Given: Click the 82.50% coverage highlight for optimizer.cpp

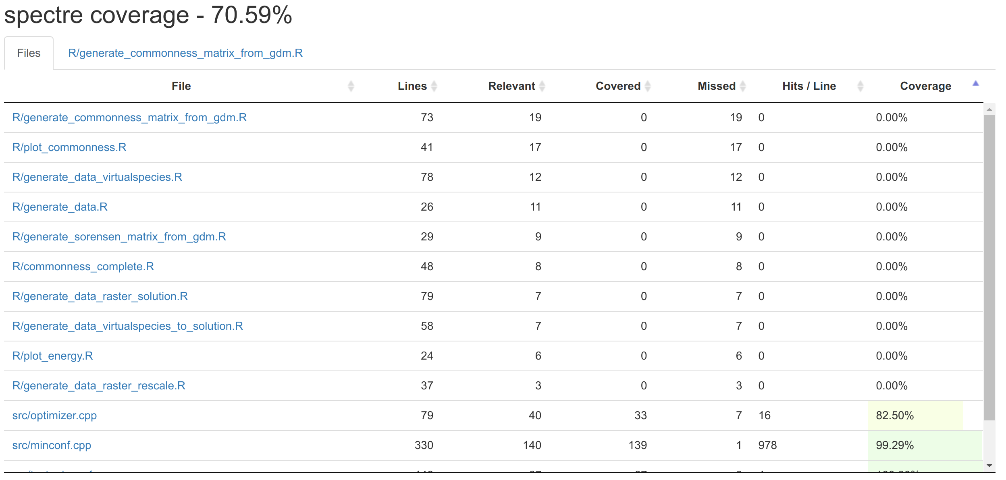Looking at the screenshot, I should point(894,415).
